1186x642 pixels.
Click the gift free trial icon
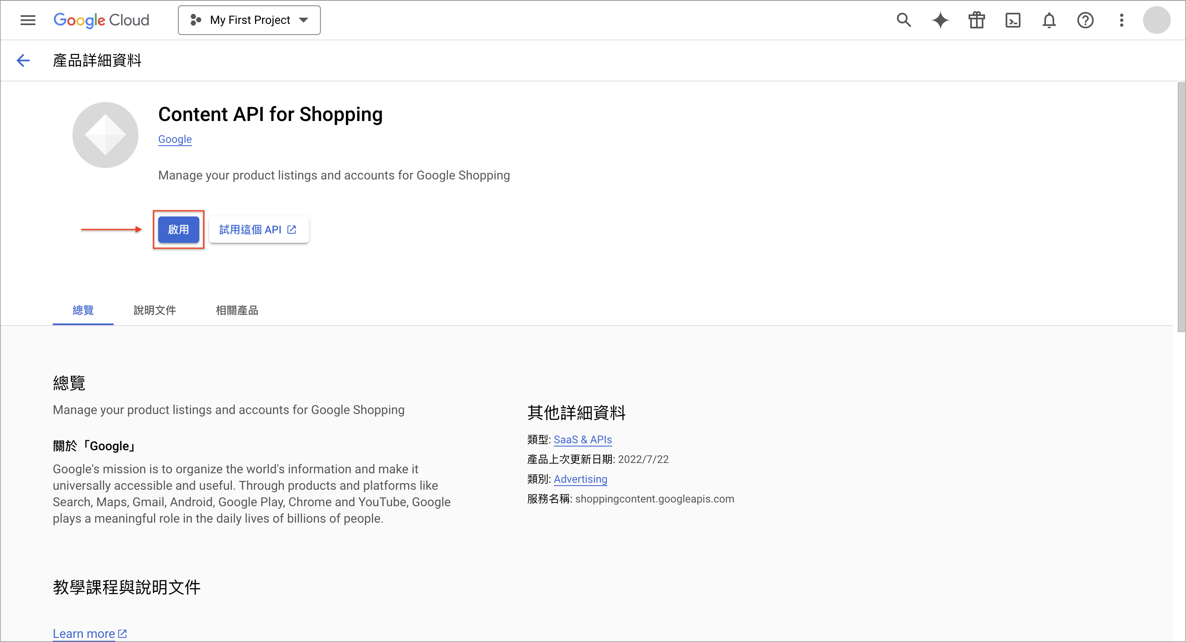point(976,20)
